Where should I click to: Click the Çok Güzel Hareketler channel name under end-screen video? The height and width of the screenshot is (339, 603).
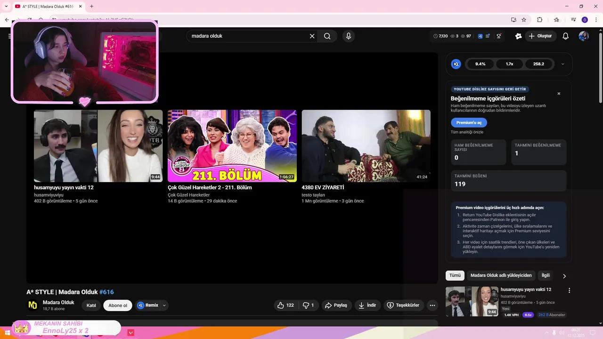(x=188, y=195)
